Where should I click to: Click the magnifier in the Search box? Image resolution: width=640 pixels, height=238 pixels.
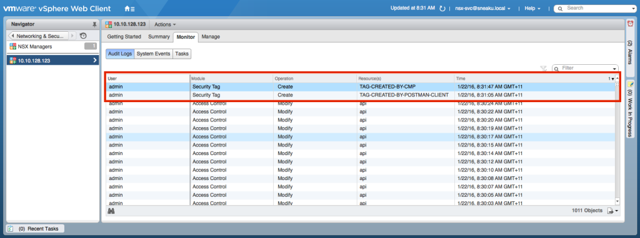[561, 8]
